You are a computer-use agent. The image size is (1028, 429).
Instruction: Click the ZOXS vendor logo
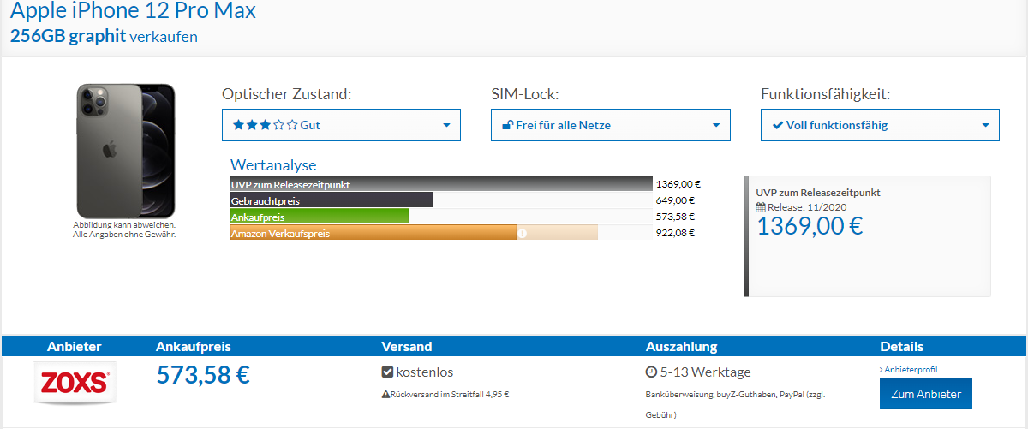[74, 382]
